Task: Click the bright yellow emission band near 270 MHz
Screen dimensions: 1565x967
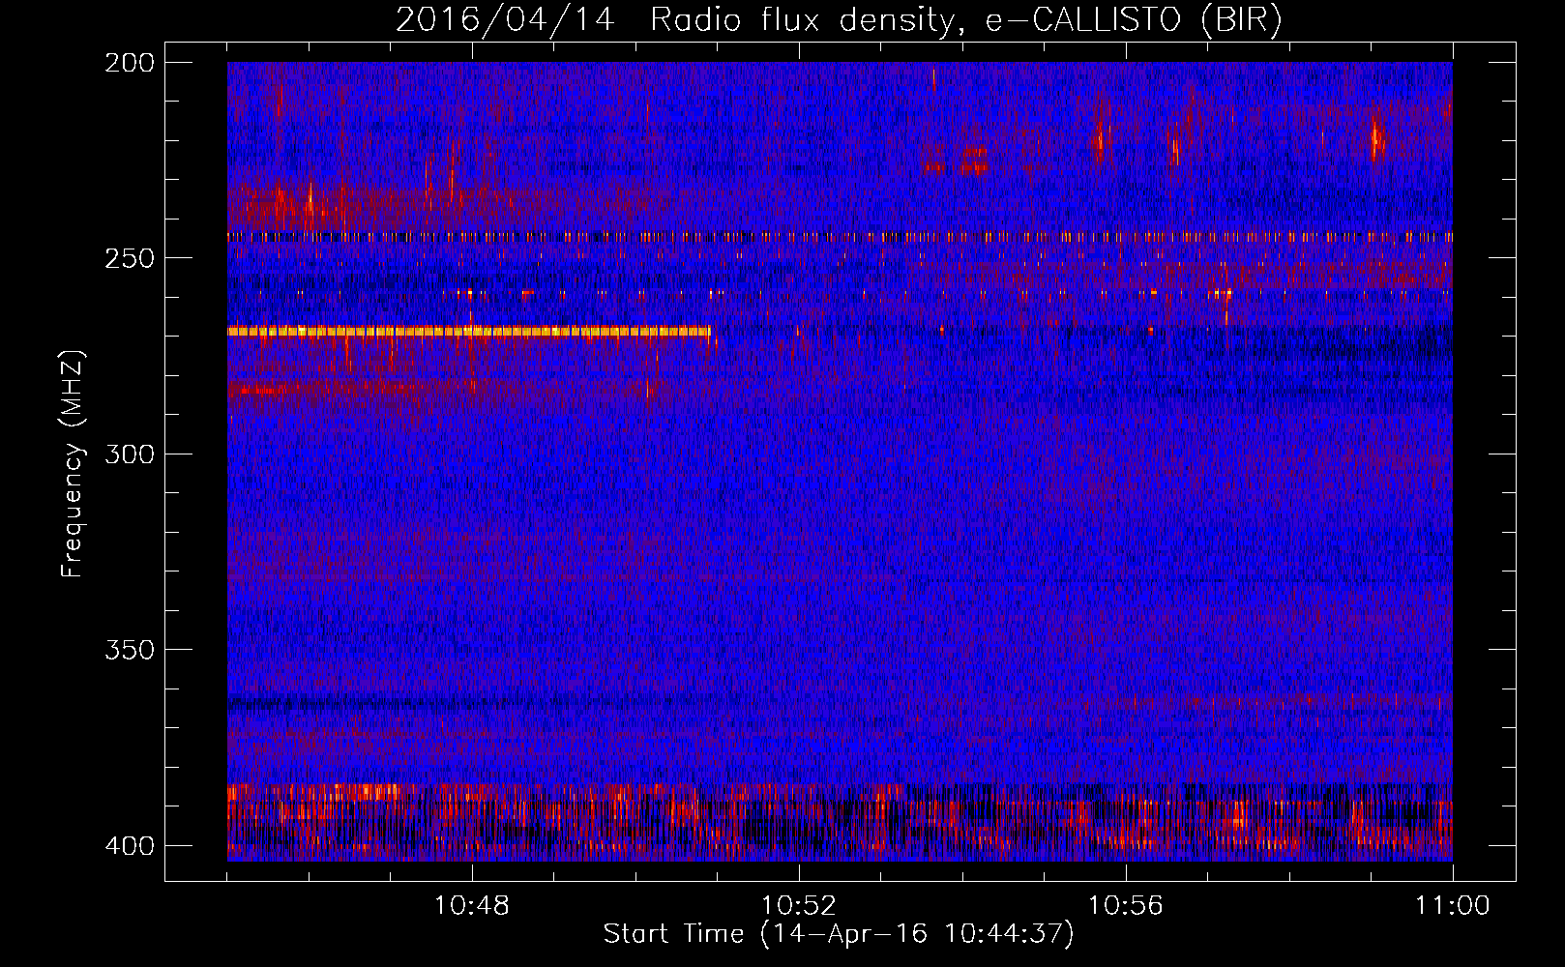Action: point(469,332)
